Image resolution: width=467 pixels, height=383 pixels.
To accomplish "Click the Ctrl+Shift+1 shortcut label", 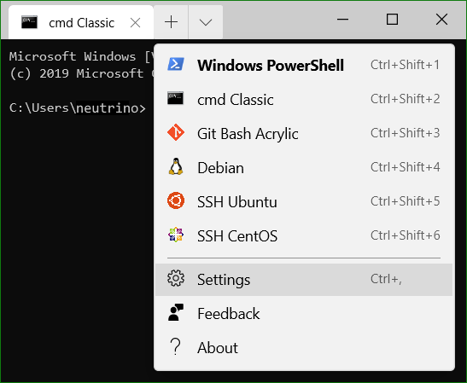I will 405,65.
